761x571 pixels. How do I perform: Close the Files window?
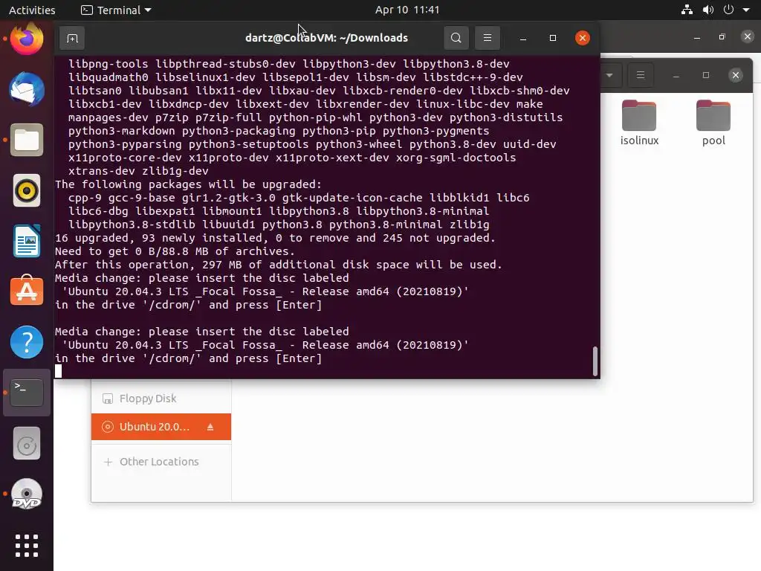(736, 75)
